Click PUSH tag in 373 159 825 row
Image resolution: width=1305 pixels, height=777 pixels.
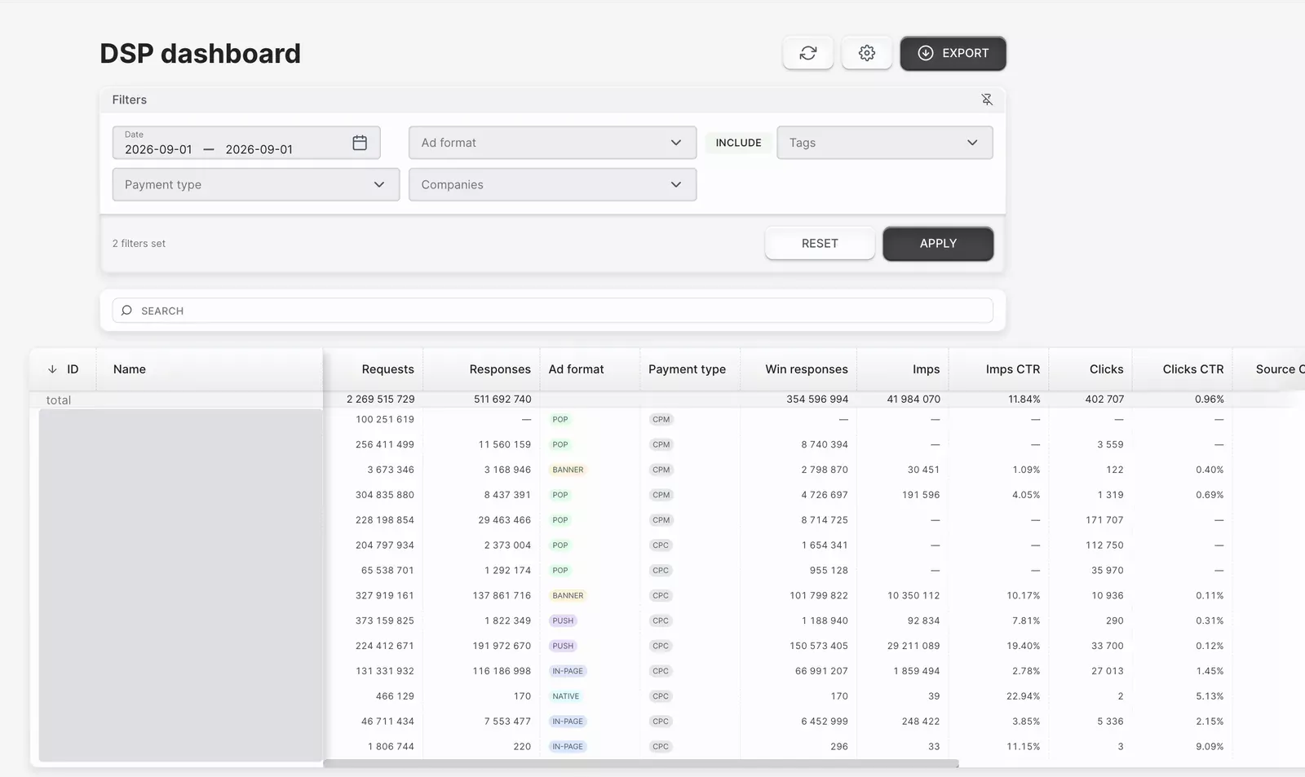coord(563,621)
